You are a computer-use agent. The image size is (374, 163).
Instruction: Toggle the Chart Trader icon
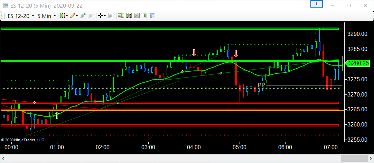pyautogui.click(x=121, y=16)
